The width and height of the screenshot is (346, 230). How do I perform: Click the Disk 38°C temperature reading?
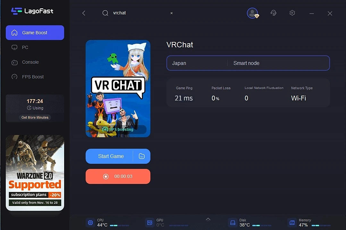pos(245,225)
